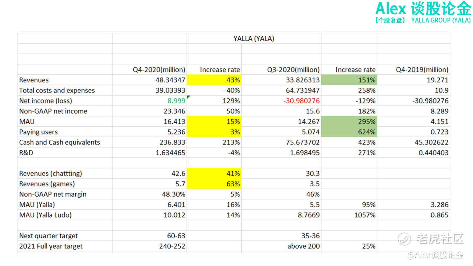Select the Q3 revenue value 33.826313

[x=303, y=80]
